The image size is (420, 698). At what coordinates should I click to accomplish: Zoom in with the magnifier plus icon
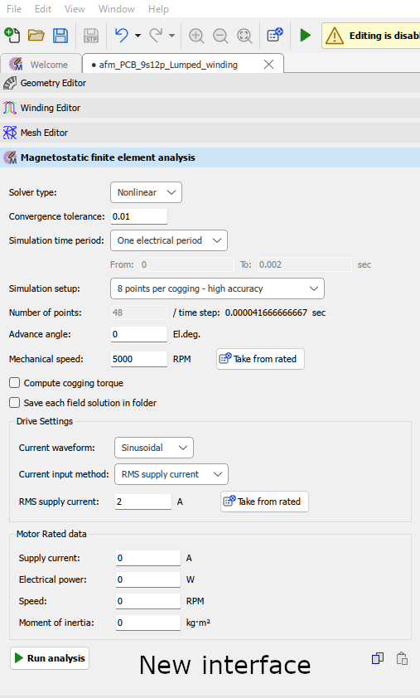coord(196,36)
